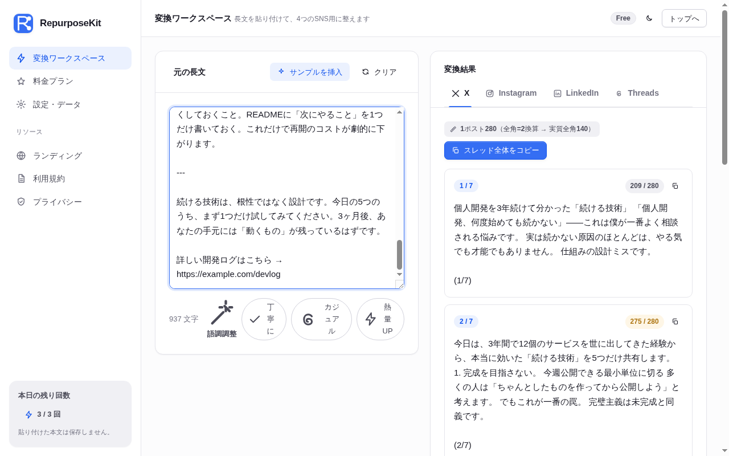Apply the 丁寧に tone
Image resolution: width=729 pixels, height=456 pixels.
[264, 319]
